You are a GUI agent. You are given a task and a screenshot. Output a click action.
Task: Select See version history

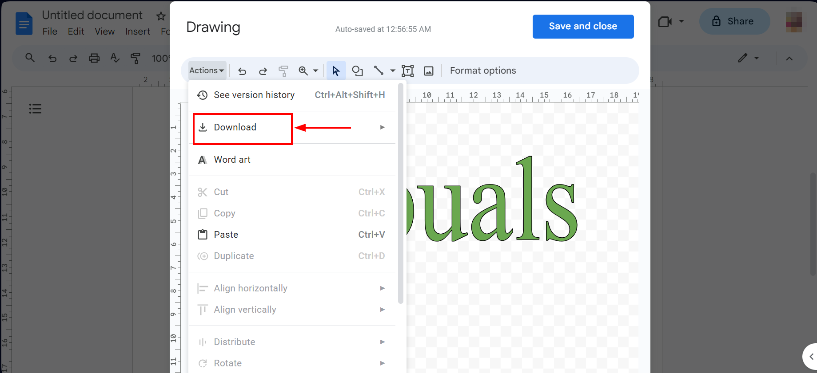292,95
